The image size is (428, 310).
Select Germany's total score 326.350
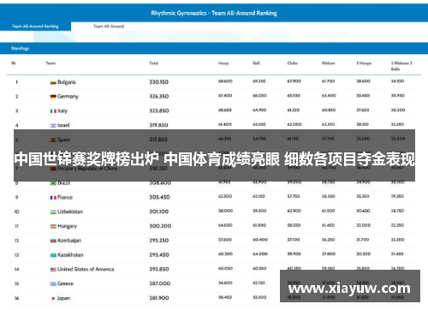pyautogui.click(x=159, y=97)
